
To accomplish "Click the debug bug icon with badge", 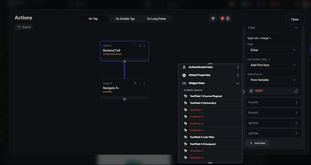I will [x=225, y=18].
